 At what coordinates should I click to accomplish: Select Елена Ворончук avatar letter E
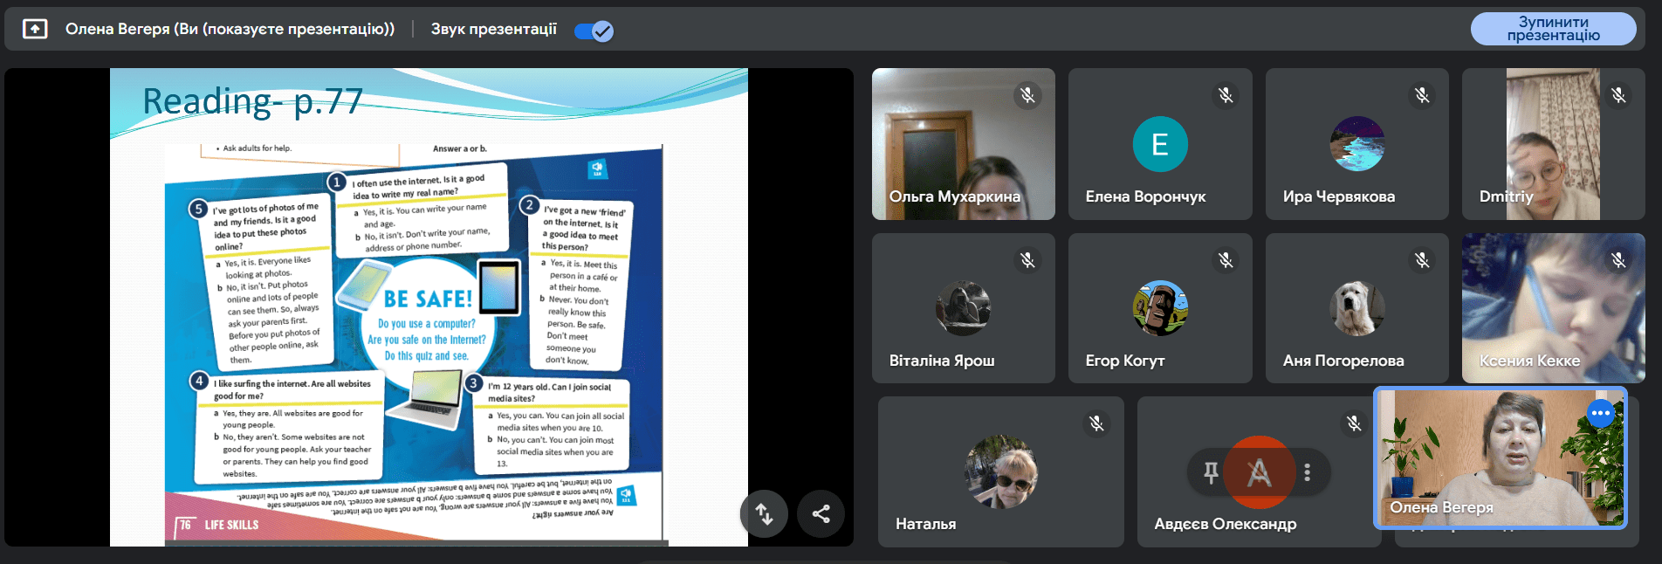pyautogui.click(x=1160, y=144)
